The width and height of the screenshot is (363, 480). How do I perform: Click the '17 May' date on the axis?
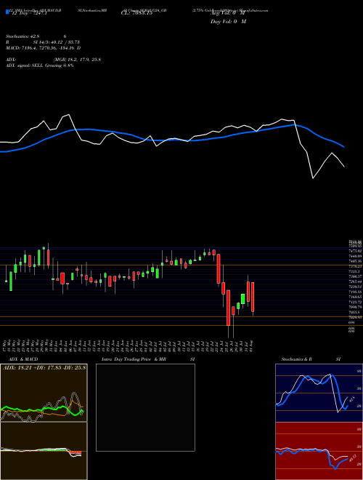point(6,345)
